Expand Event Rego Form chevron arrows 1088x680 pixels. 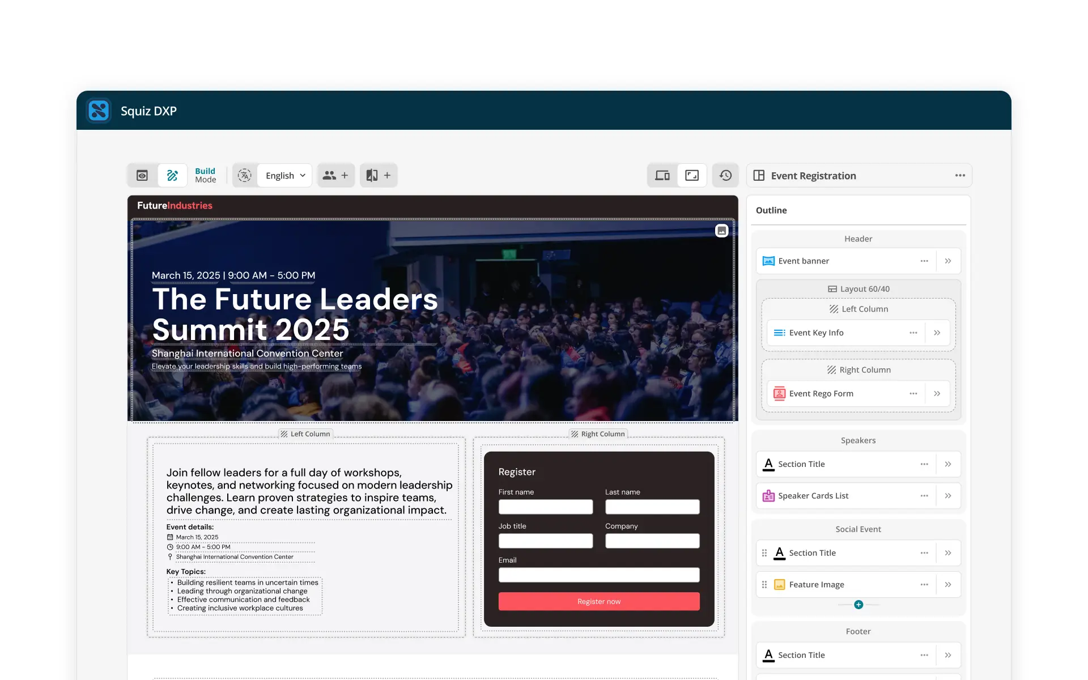point(937,394)
